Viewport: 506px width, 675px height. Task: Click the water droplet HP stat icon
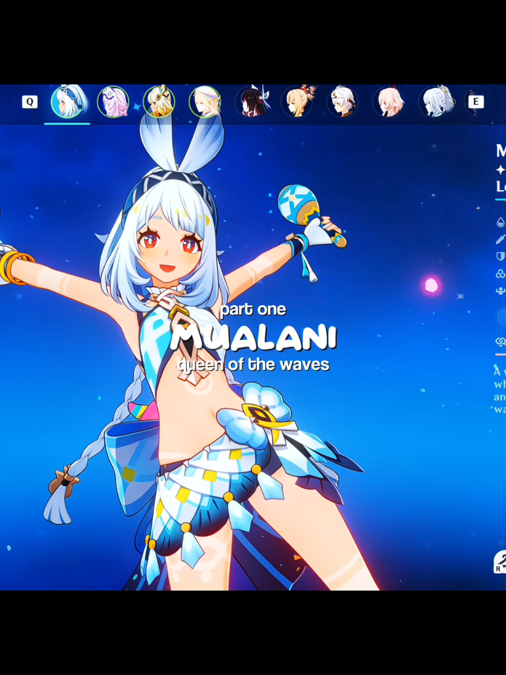pos(500,222)
